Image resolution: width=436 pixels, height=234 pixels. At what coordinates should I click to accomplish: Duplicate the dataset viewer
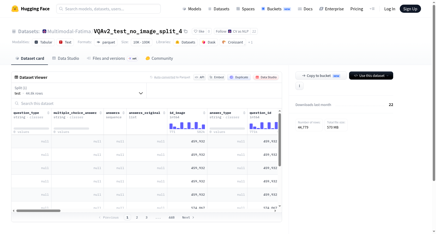[x=239, y=77]
